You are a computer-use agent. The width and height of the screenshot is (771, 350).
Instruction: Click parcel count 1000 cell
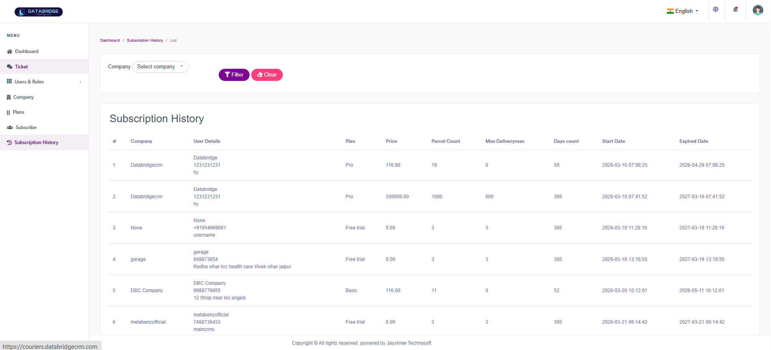click(437, 197)
